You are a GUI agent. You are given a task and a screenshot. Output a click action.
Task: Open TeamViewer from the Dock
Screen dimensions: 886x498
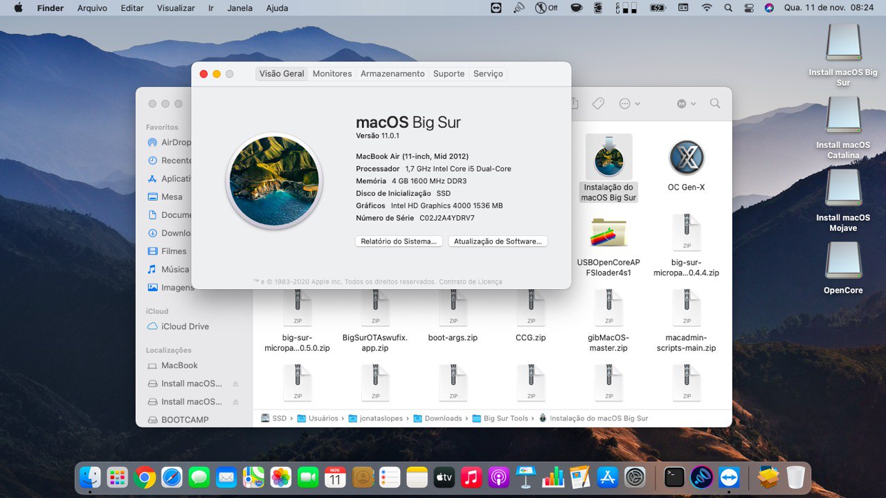click(729, 477)
